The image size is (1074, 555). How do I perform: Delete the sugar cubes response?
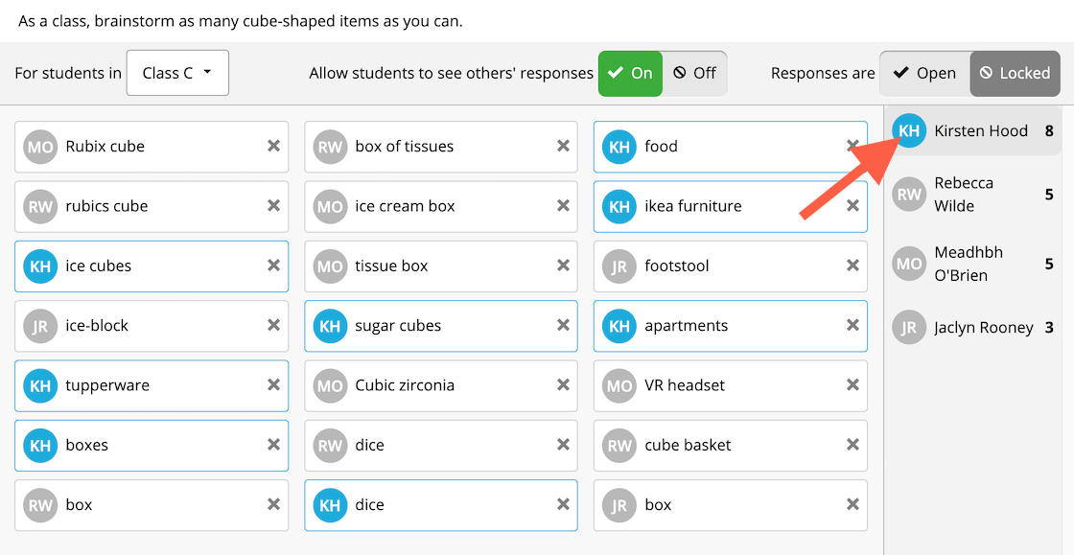click(x=563, y=325)
